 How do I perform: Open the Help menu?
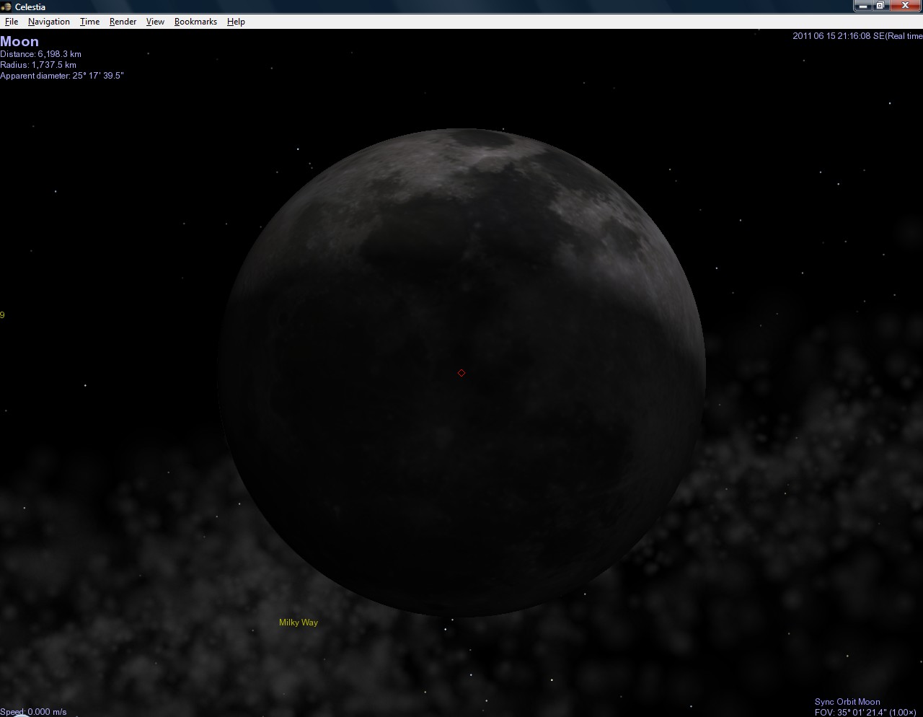click(x=236, y=22)
